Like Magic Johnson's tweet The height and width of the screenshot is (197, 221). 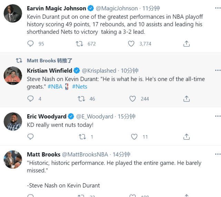point(131,44)
